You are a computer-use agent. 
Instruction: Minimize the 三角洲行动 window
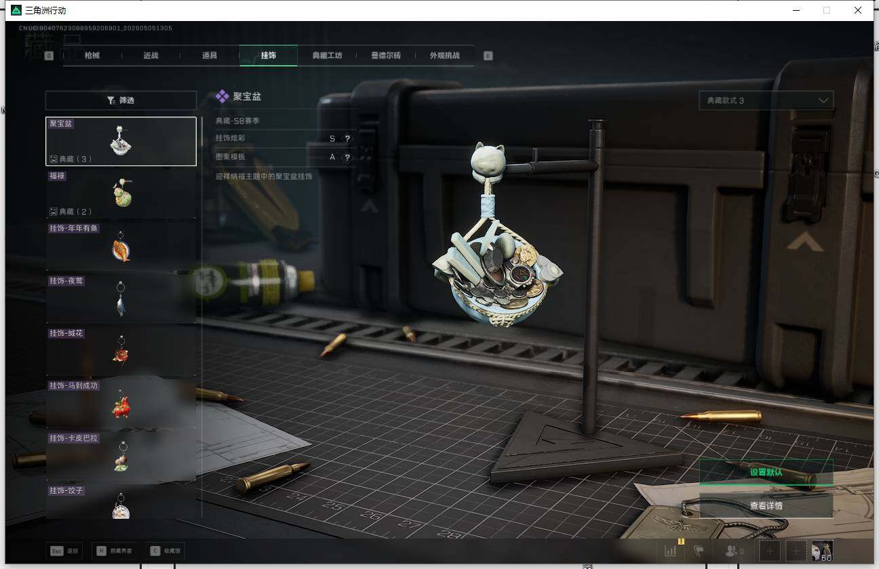point(796,10)
